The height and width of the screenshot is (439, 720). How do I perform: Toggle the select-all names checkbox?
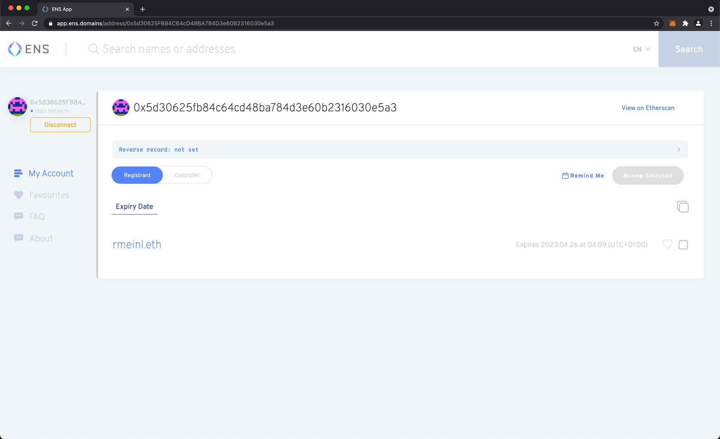click(x=683, y=207)
